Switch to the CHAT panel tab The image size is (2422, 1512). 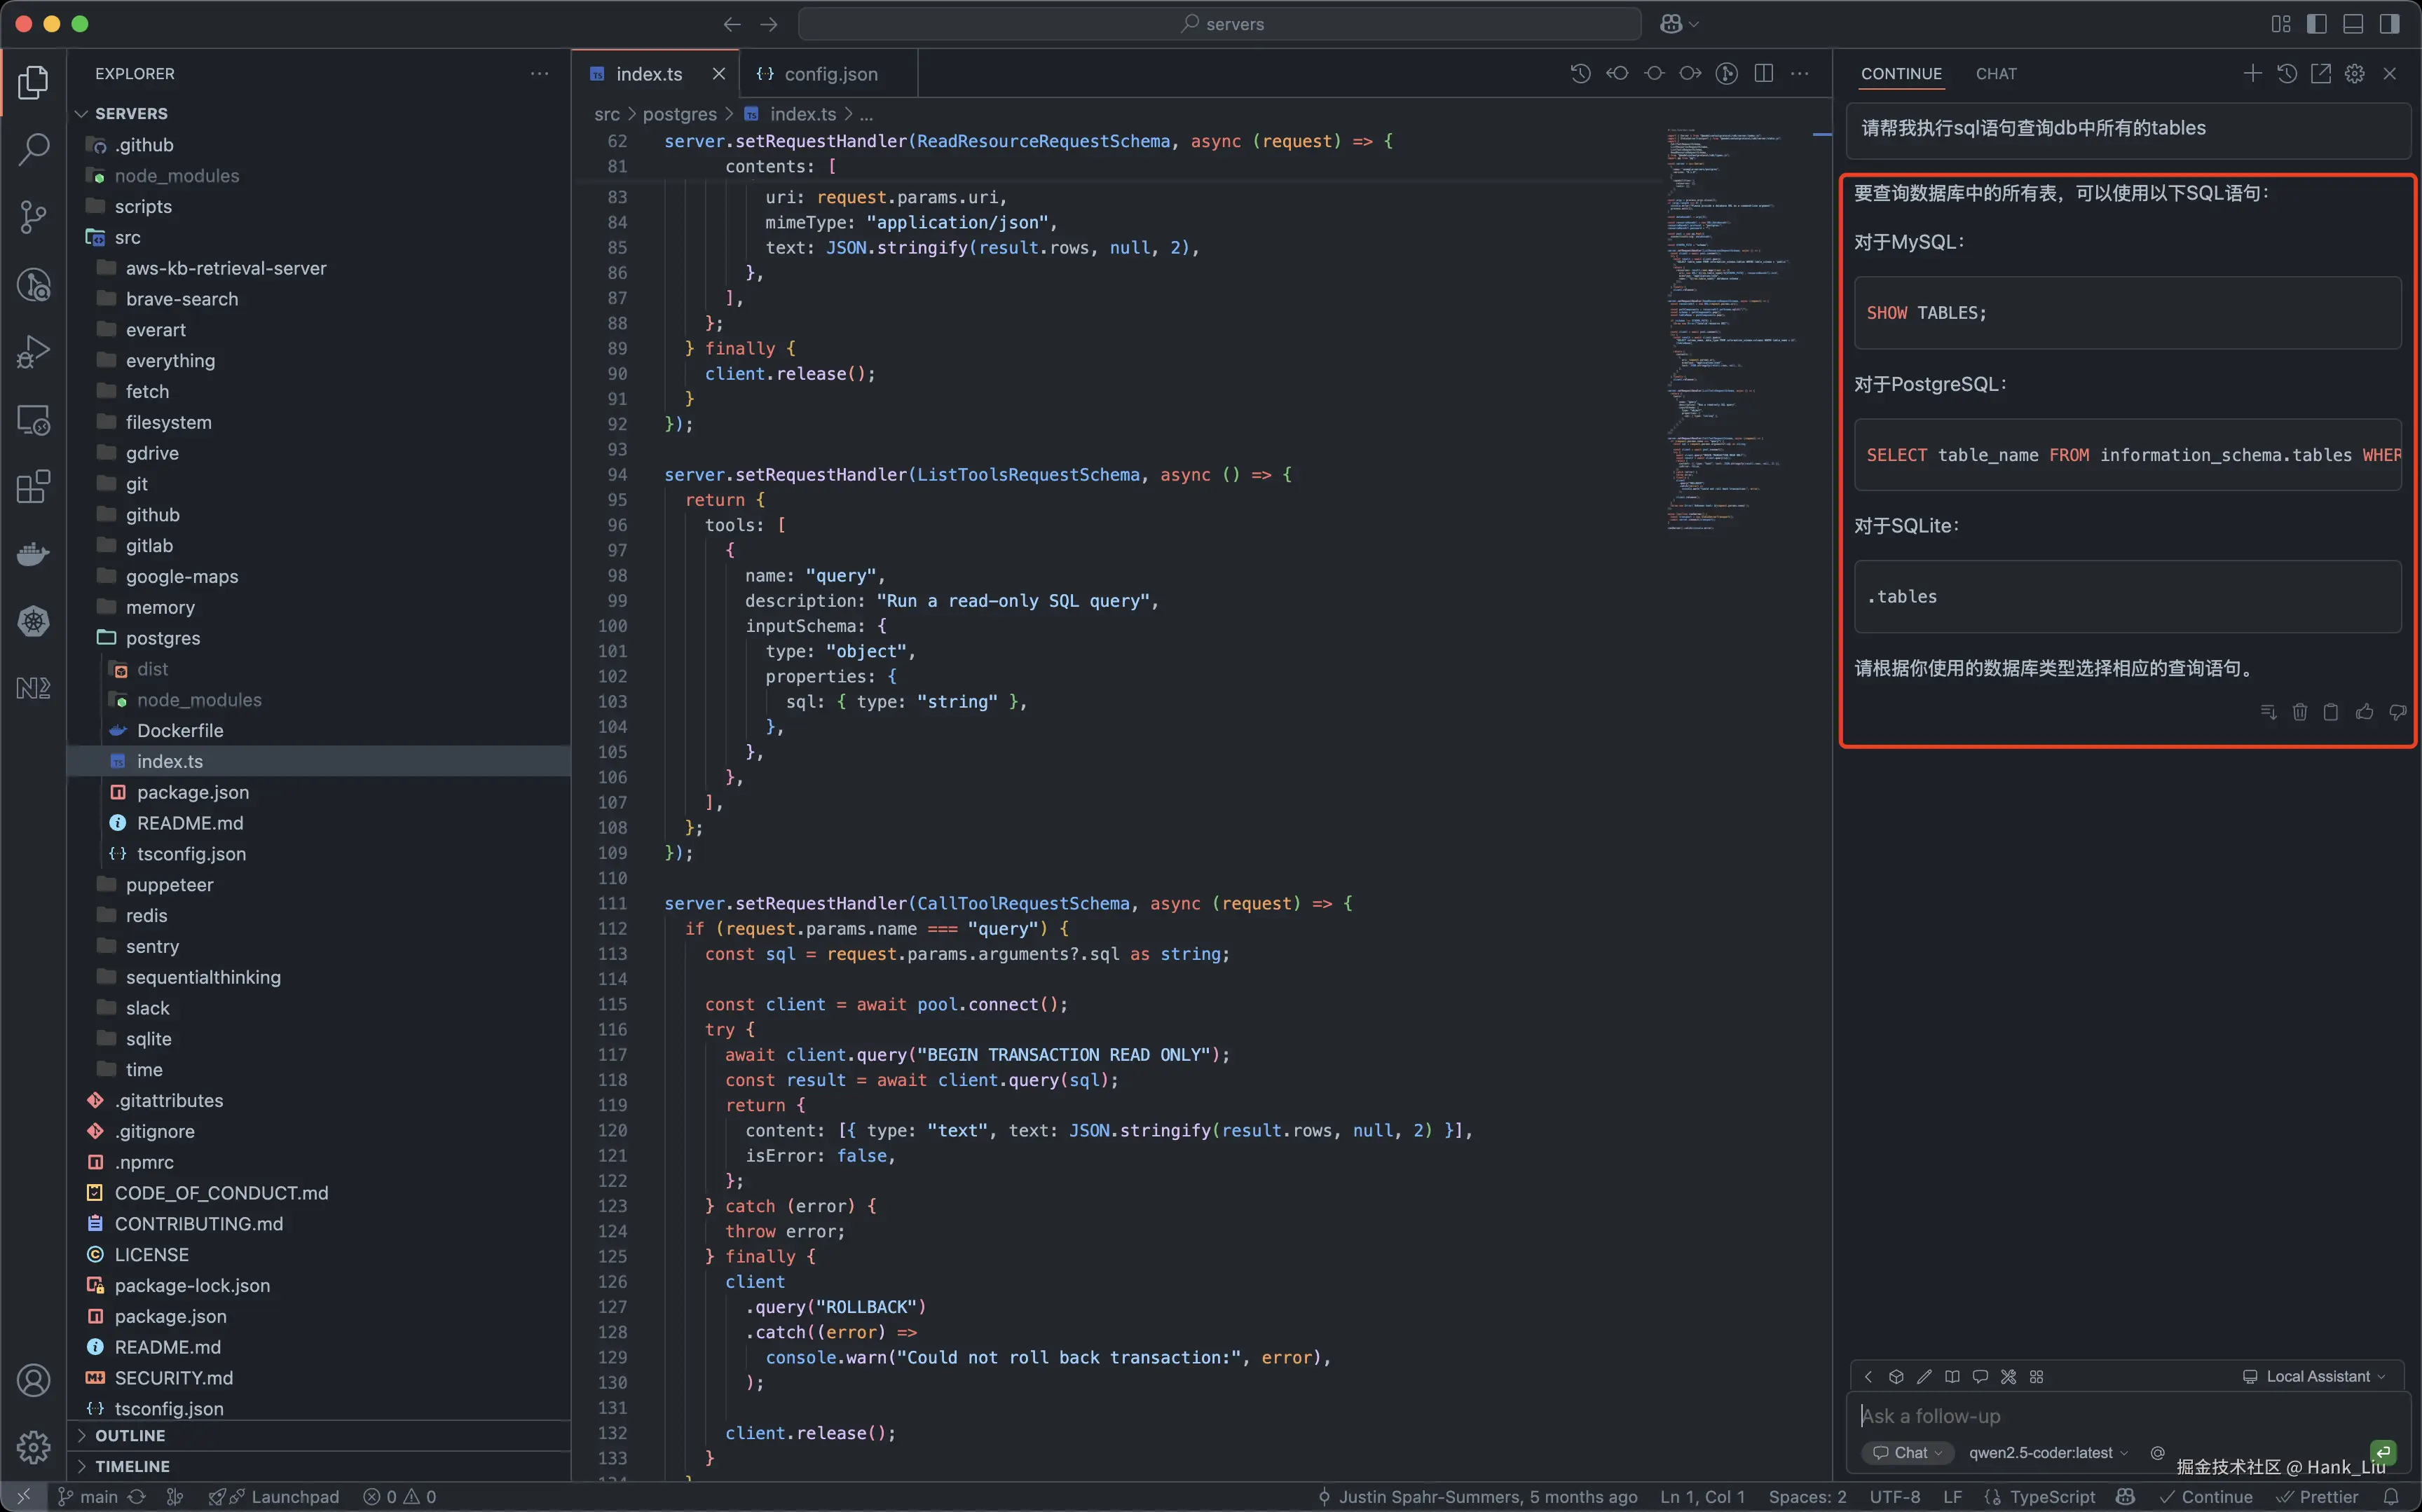(x=1996, y=74)
